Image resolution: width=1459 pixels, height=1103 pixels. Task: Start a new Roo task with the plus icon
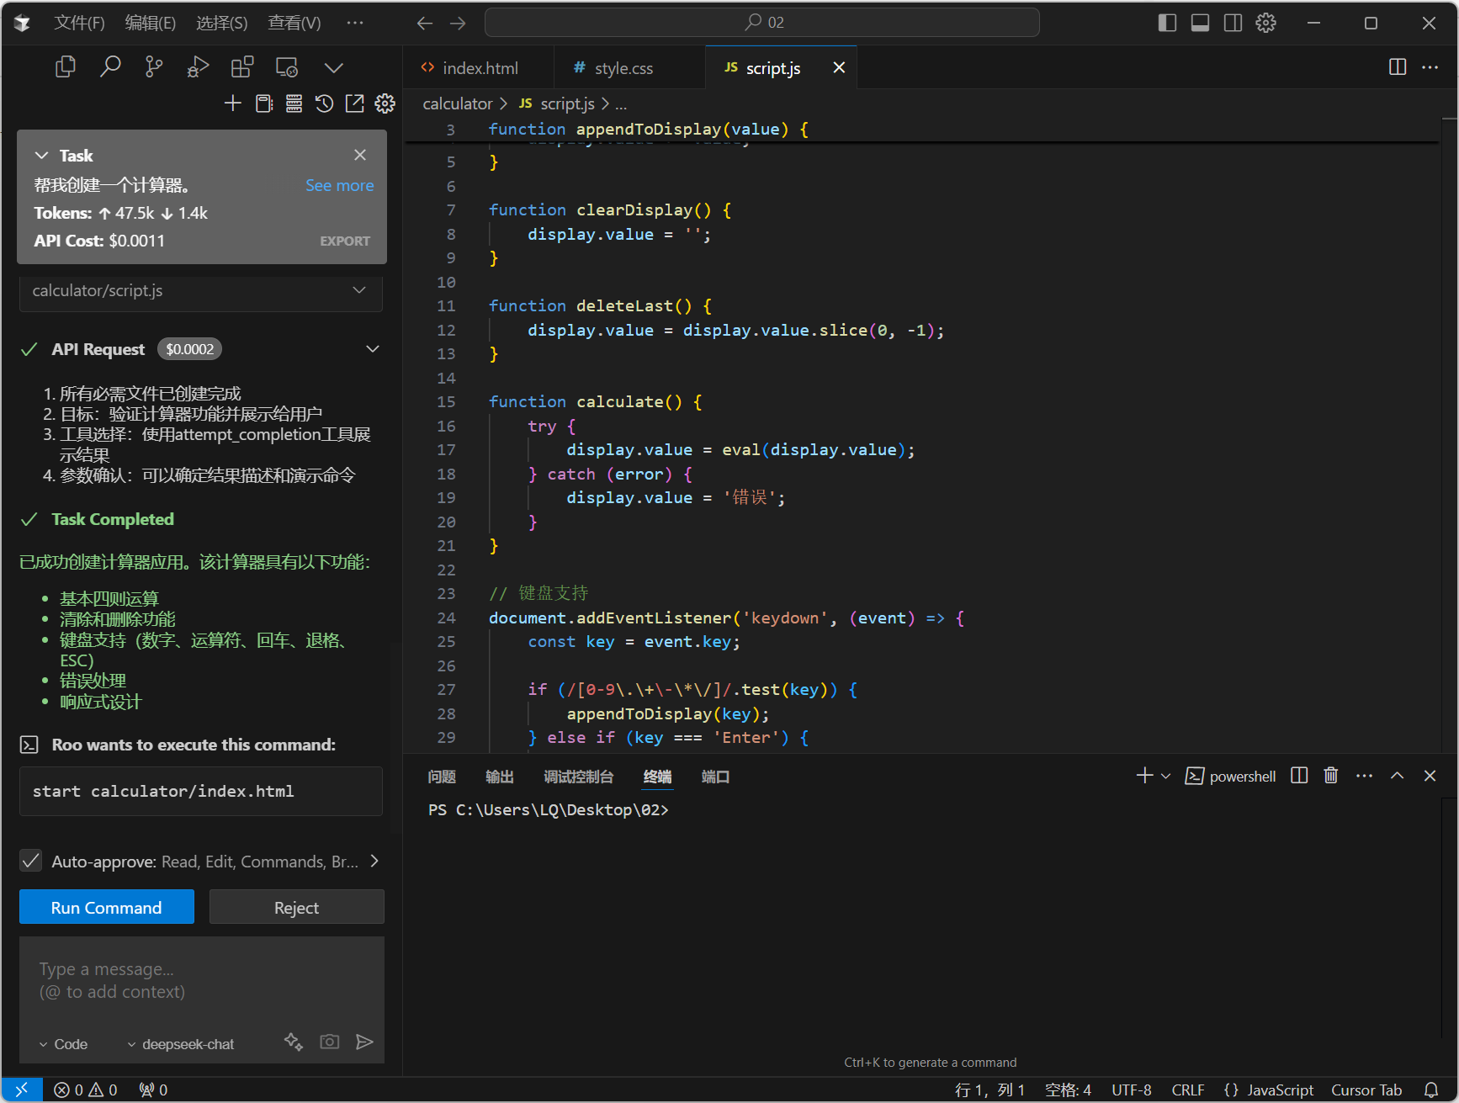pos(233,103)
